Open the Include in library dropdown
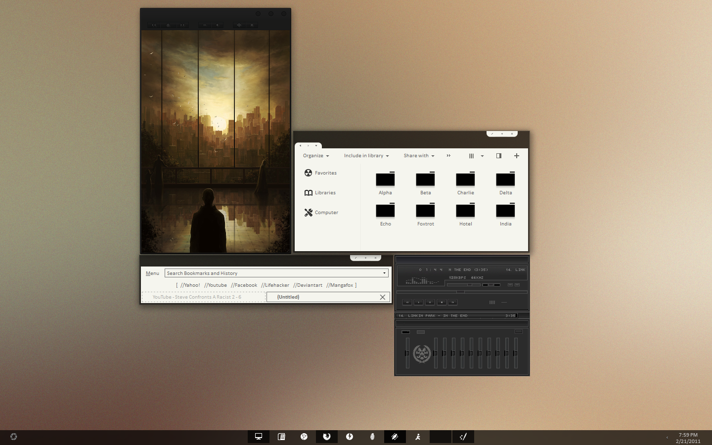 click(366, 156)
